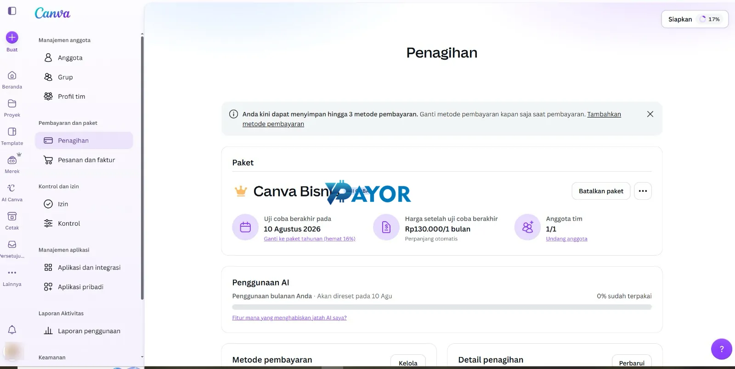735x369 pixels.
Task: Open the Izin settings page
Action: [84, 204]
